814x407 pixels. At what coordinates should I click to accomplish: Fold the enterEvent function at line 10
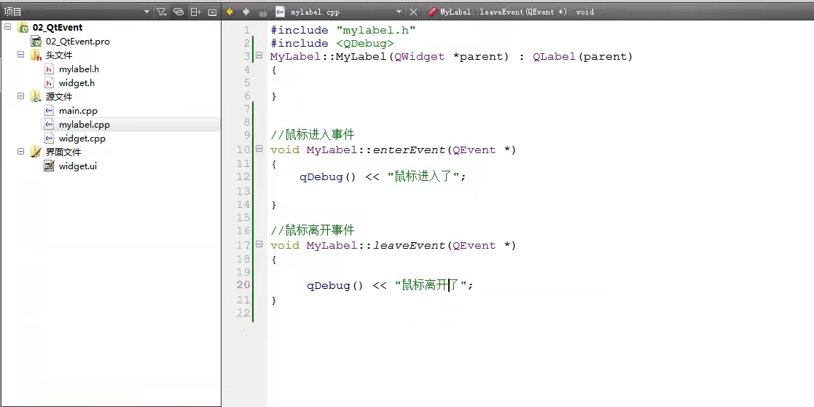[x=259, y=149]
